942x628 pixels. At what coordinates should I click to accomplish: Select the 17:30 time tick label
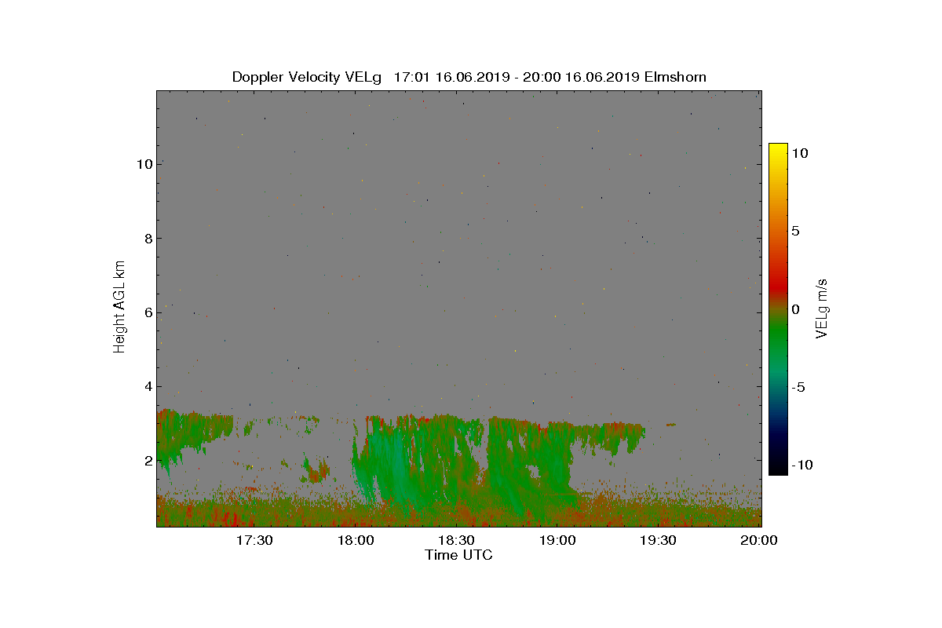pos(254,540)
